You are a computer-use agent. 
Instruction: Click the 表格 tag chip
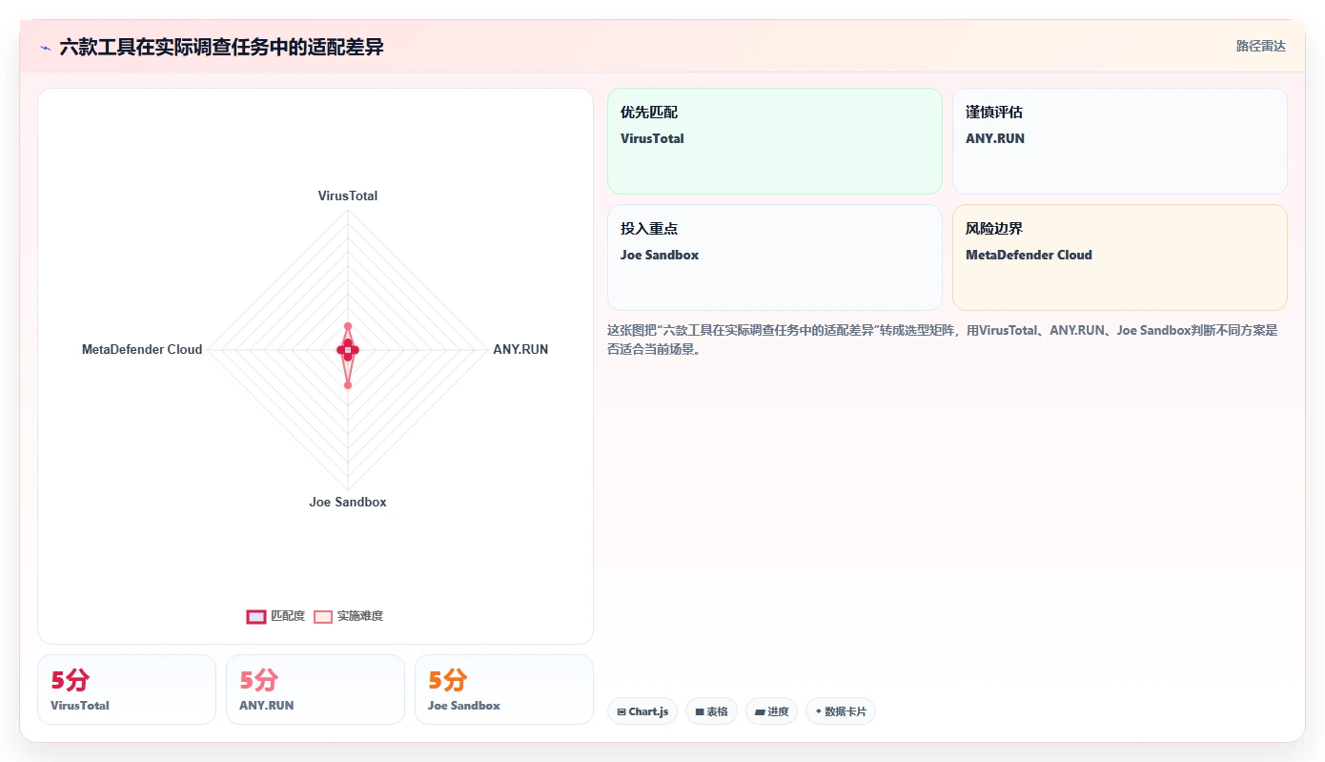point(711,711)
